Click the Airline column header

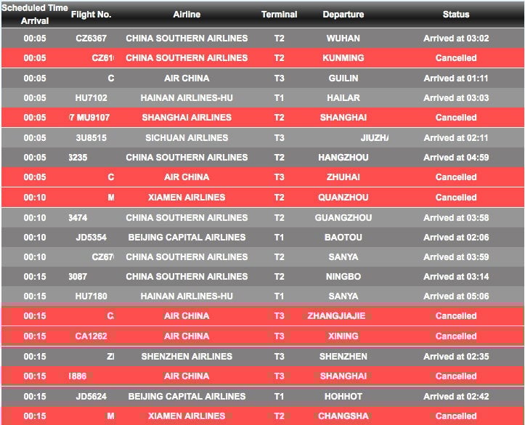tap(187, 15)
